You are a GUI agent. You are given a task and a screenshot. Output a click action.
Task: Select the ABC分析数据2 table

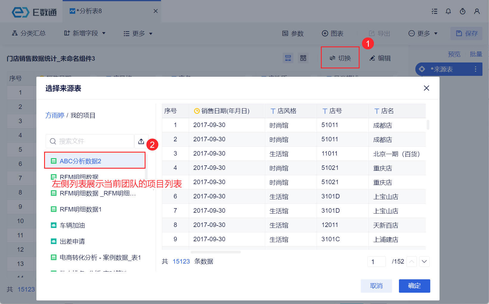(95, 161)
